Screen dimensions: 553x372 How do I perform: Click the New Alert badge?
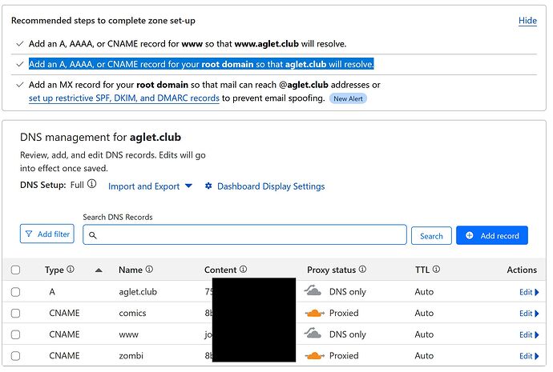pos(348,98)
